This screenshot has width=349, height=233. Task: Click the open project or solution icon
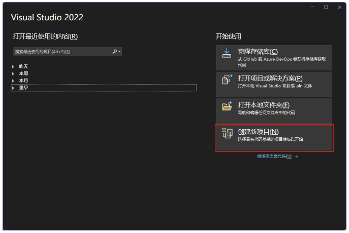point(227,79)
